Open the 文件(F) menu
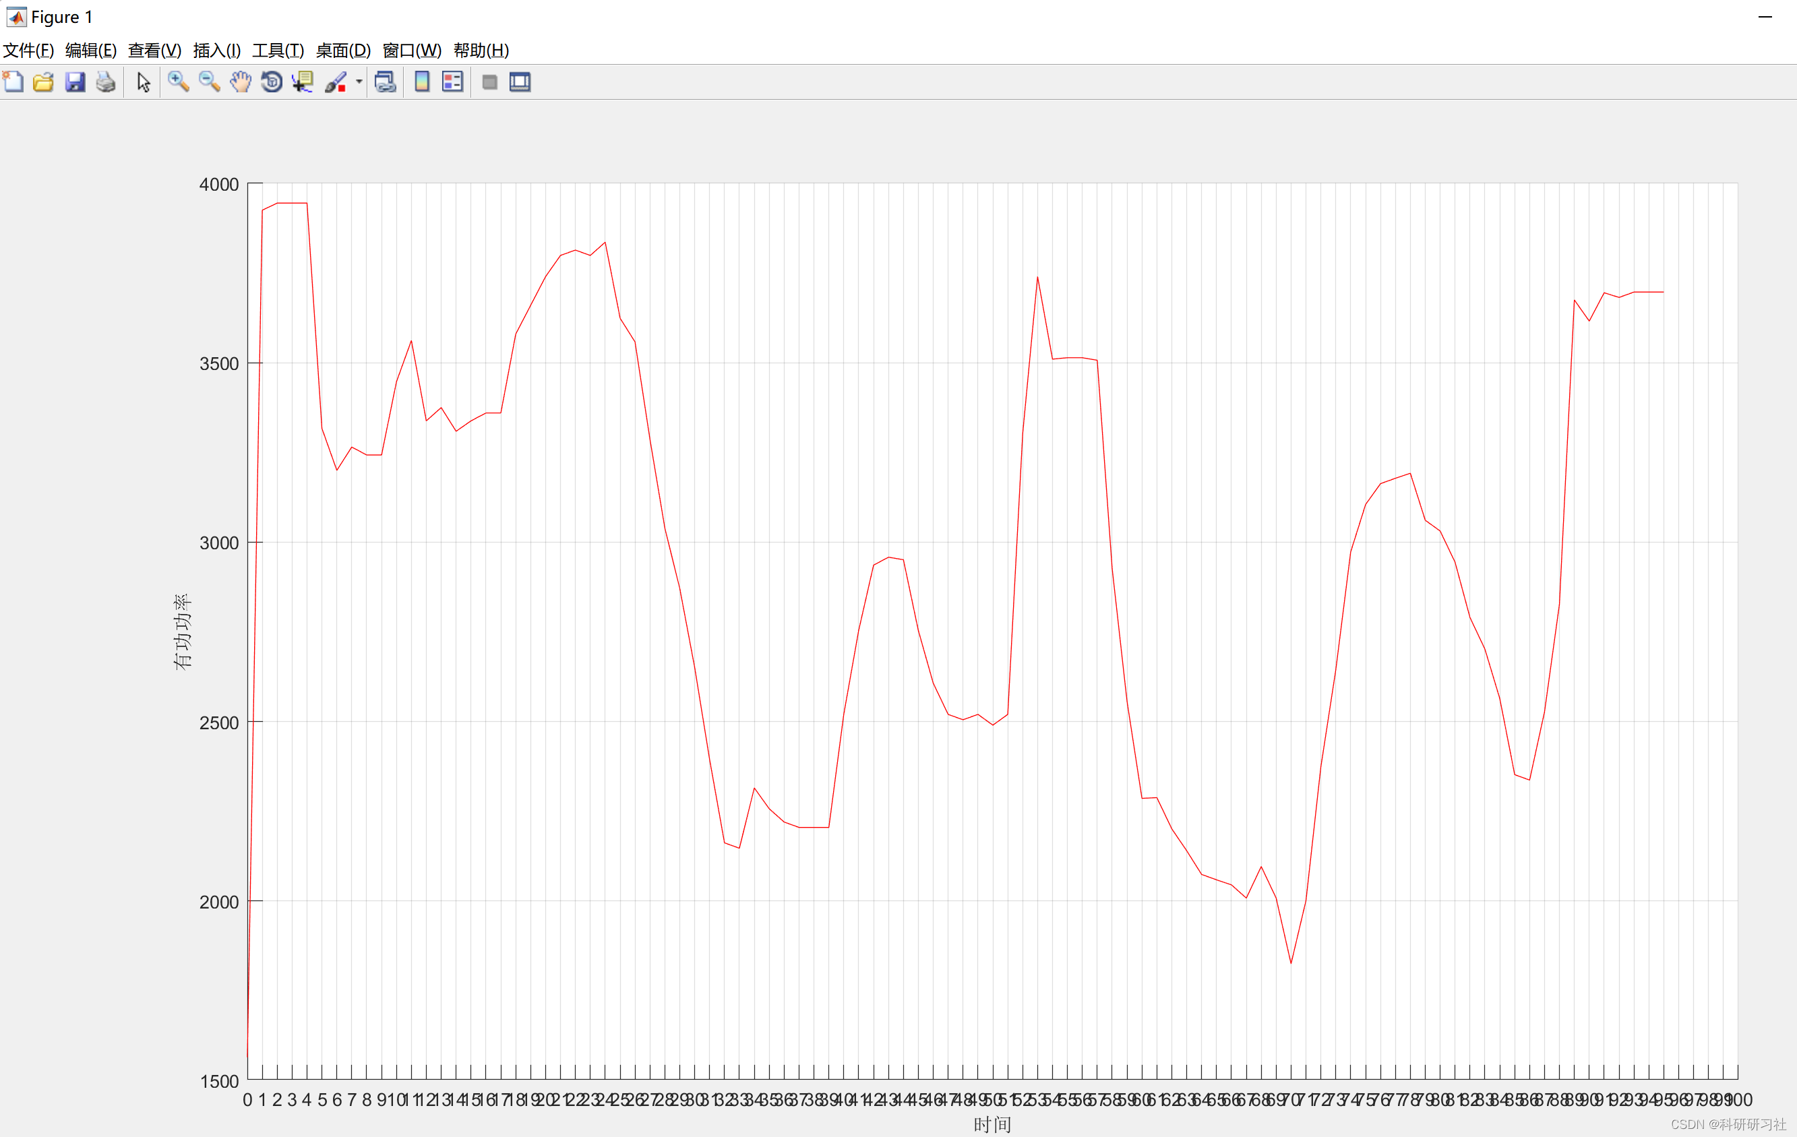The image size is (1797, 1137). [28, 50]
